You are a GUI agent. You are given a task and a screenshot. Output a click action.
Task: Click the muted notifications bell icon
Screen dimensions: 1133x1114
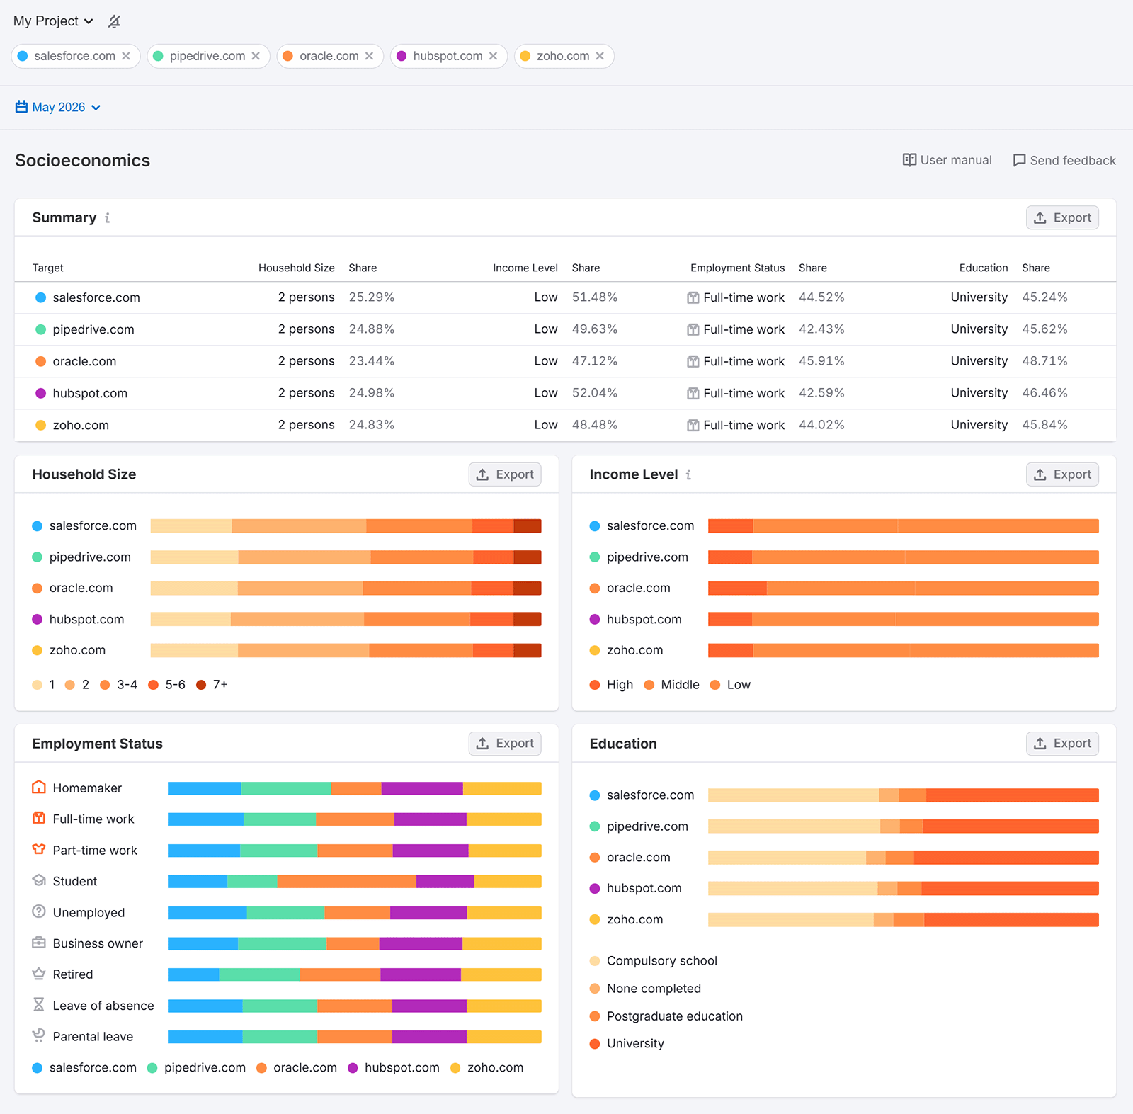[114, 21]
